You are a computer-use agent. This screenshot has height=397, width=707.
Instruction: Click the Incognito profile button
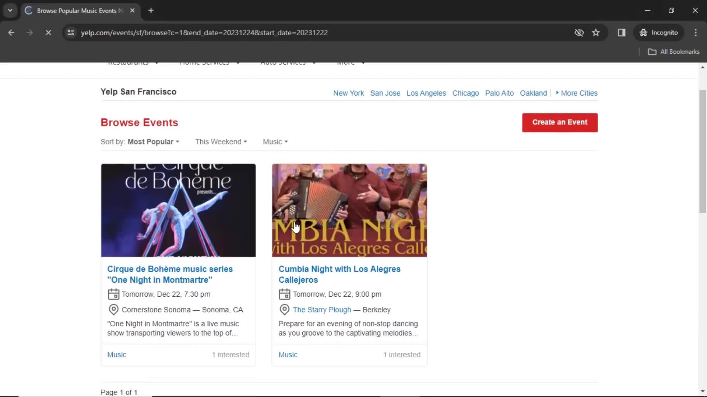pyautogui.click(x=659, y=33)
